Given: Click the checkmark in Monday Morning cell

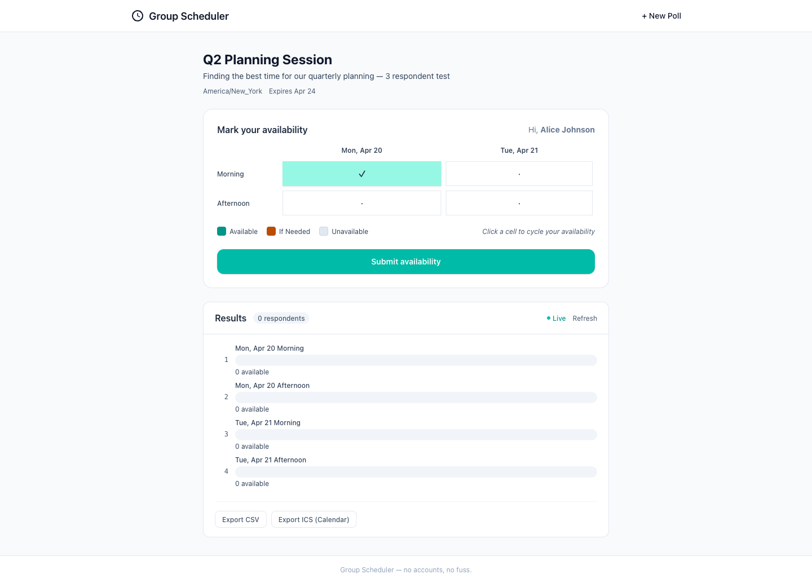Looking at the screenshot, I should (362, 174).
